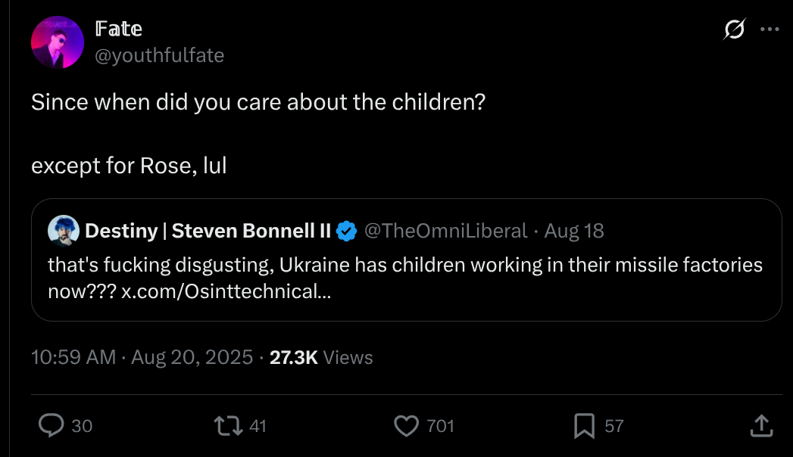Click the share upload icon
Screen dimensions: 793x457
(762, 426)
